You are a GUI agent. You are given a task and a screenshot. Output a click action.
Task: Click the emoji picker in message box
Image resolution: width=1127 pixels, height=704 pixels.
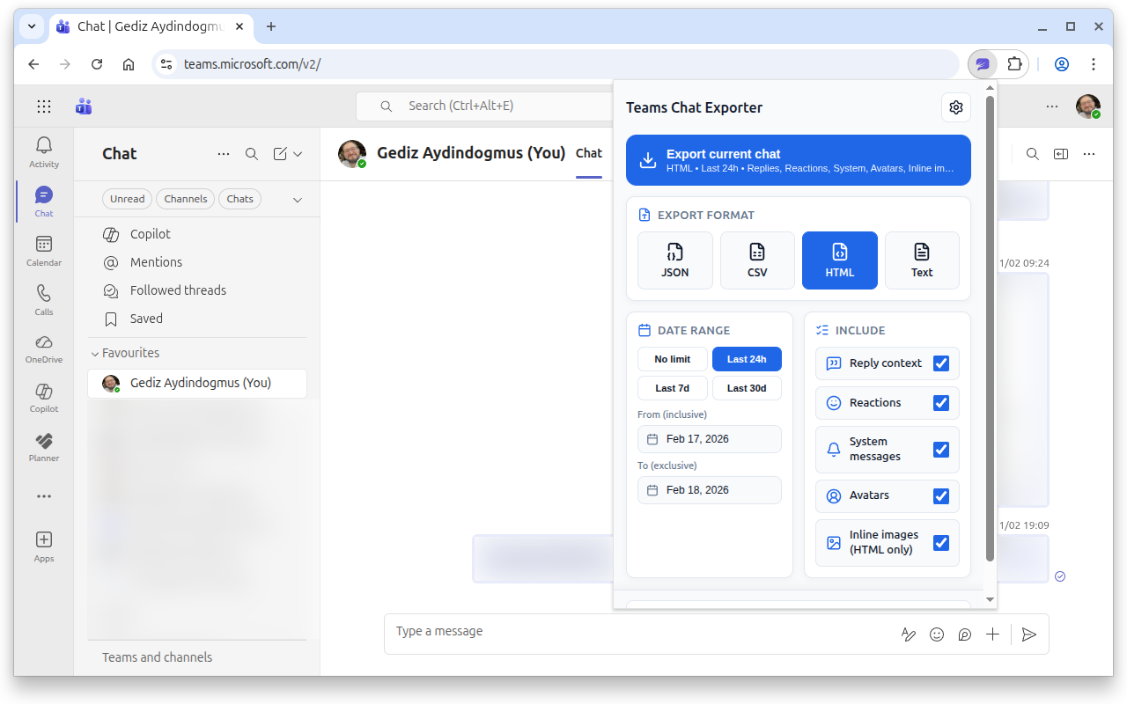click(937, 634)
